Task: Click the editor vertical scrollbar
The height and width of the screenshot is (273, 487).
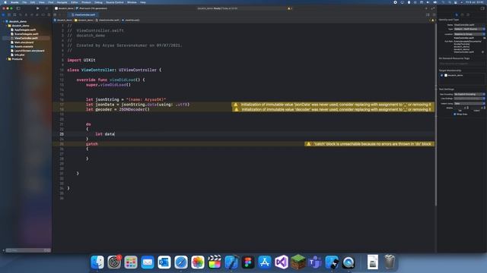Action: [436, 115]
